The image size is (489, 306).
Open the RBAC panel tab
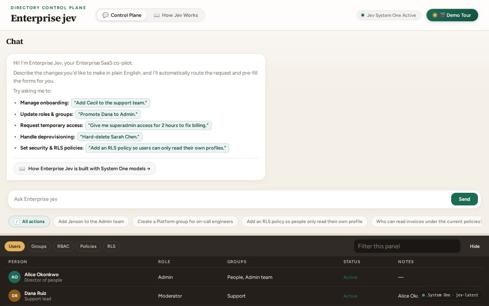pos(63,246)
